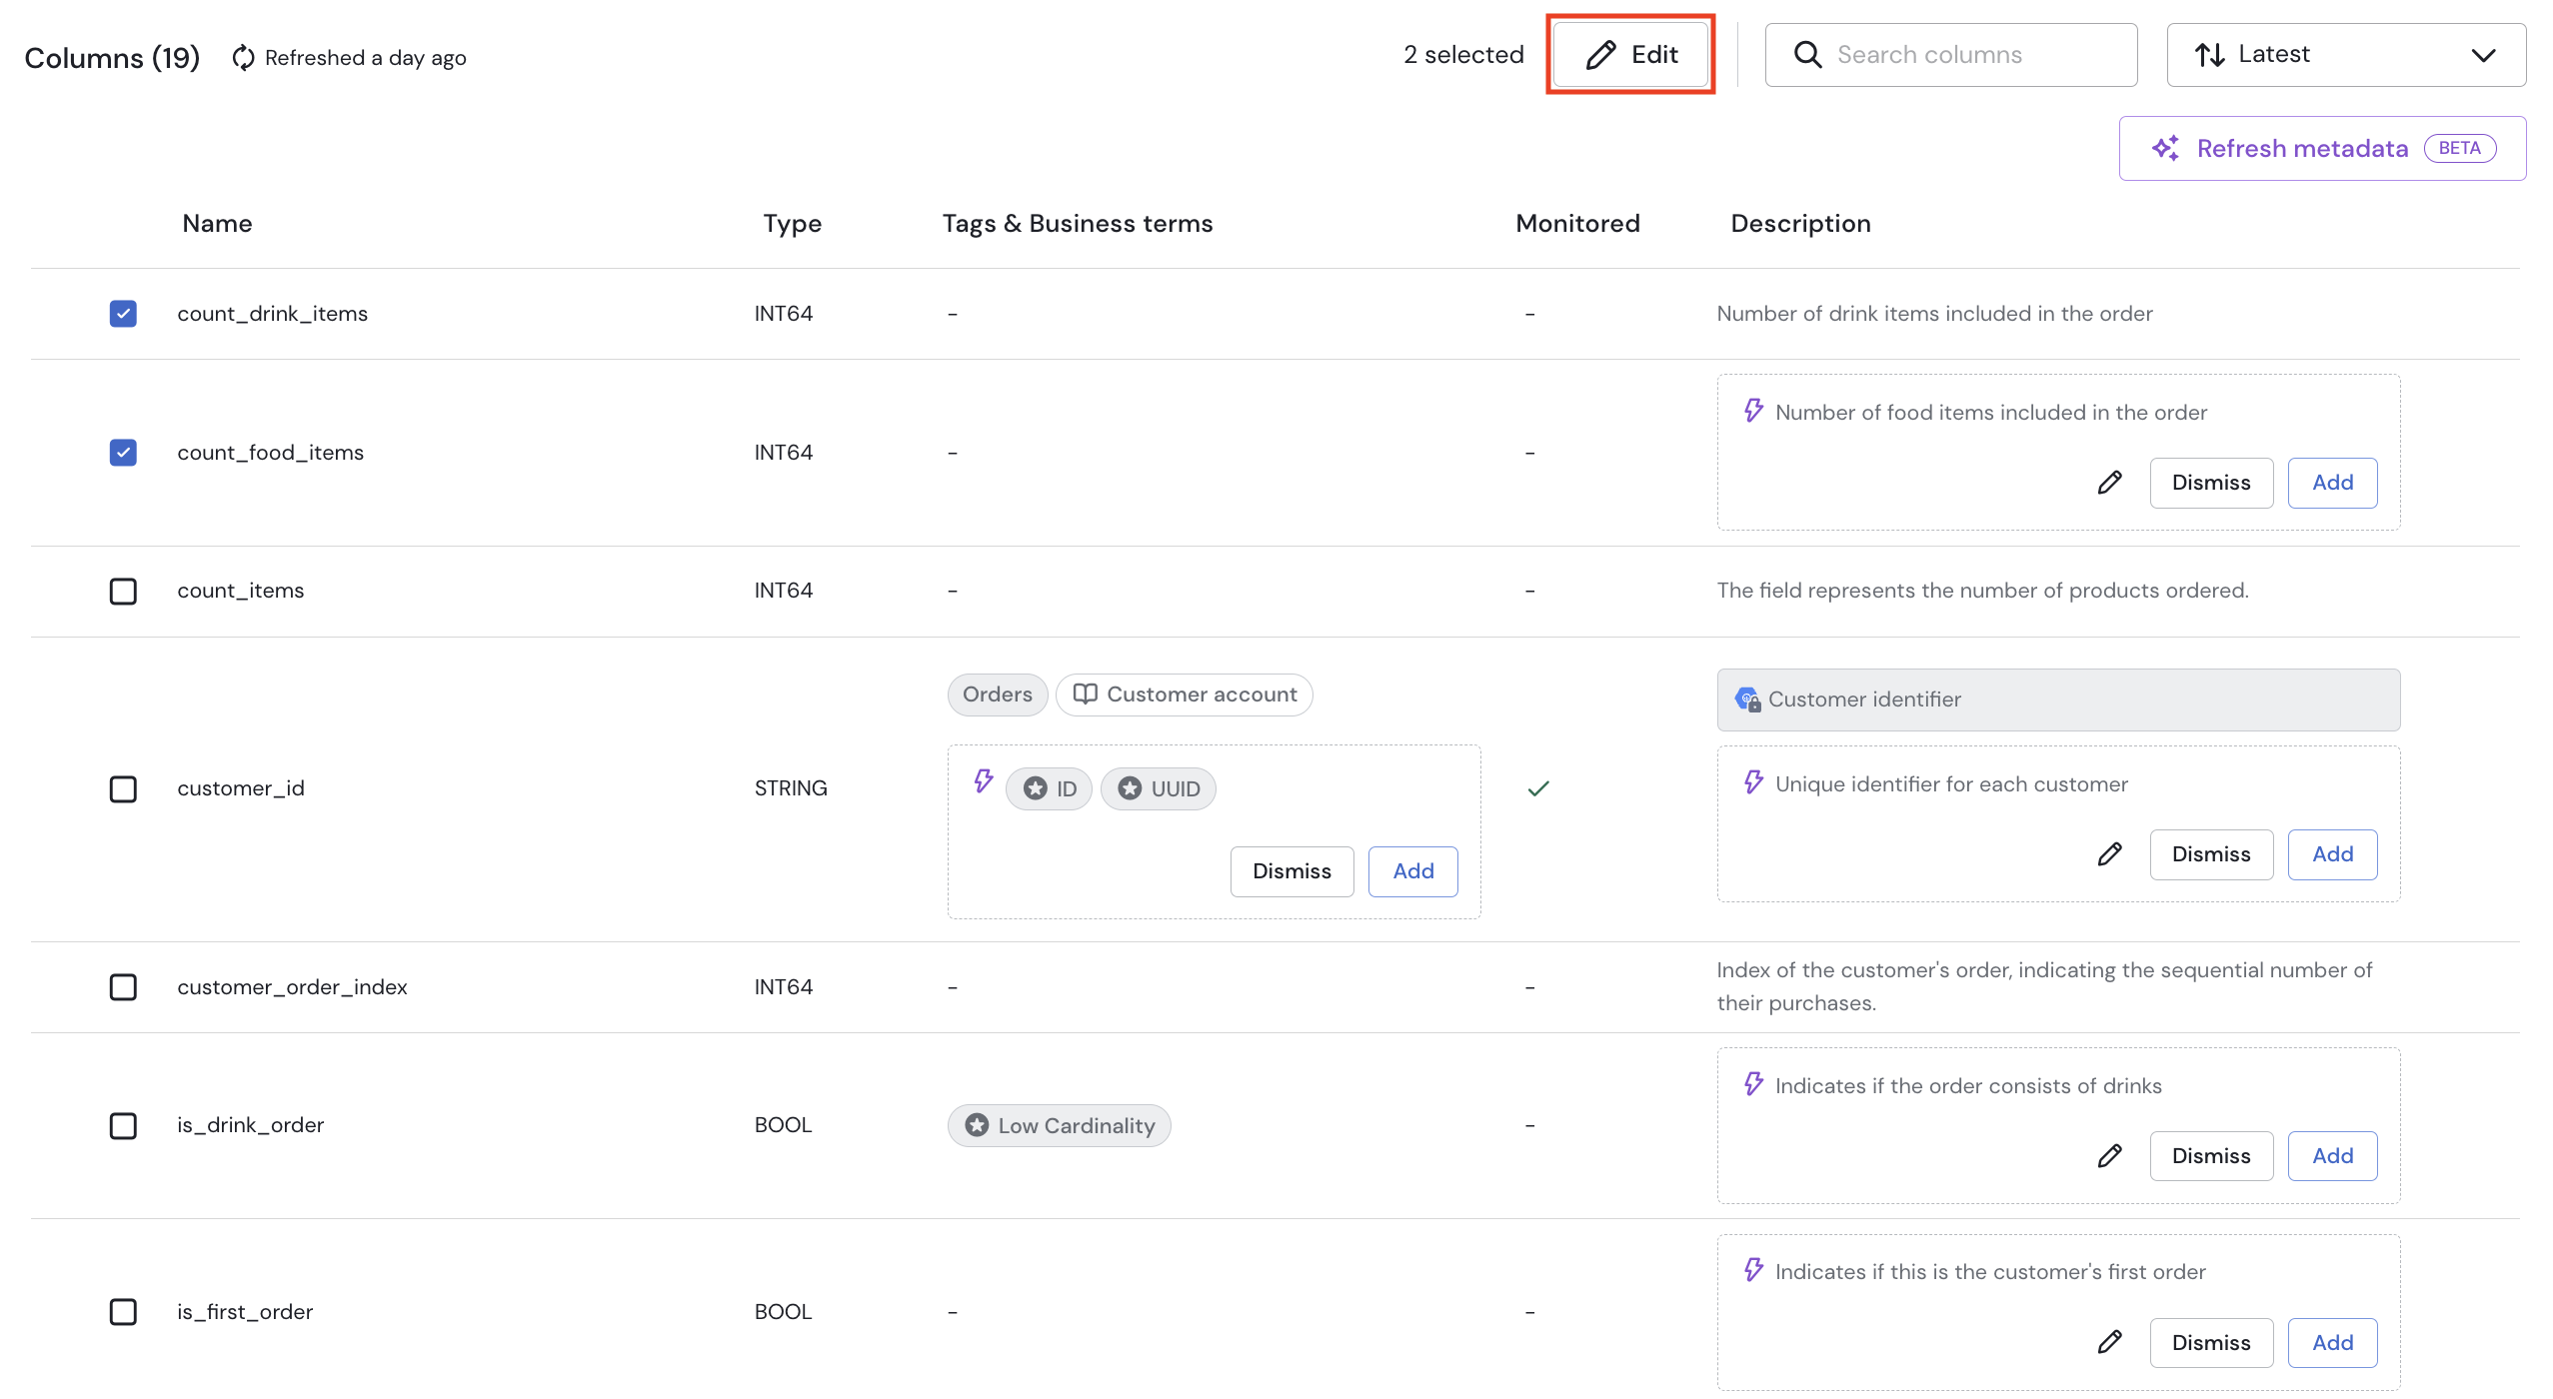
Task: Click the ID suggested tag
Action: [x=1049, y=789]
